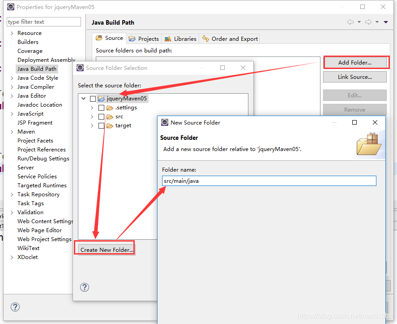Screen dimensions: 397x324
Task: Maximize the New Source Folder dialog
Action: [354, 122]
